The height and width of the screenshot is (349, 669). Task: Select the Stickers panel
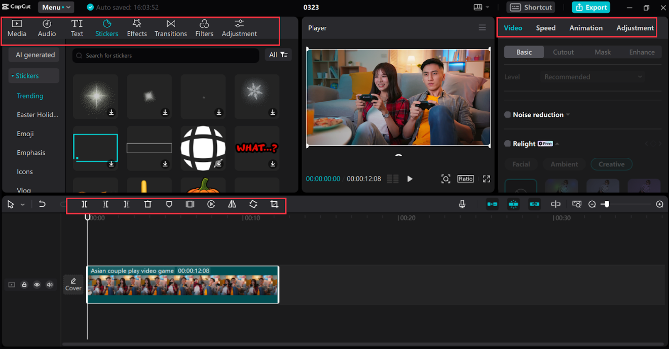coord(107,28)
